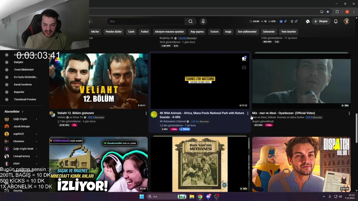
Task: Open more options for Veliaht 12. Bölüm video
Action: pos(146,113)
